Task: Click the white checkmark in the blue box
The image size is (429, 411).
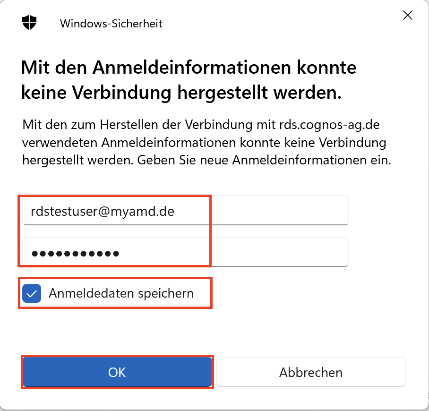Action: (32, 294)
